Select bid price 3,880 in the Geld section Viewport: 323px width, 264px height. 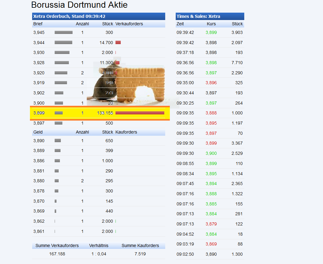[39, 181]
